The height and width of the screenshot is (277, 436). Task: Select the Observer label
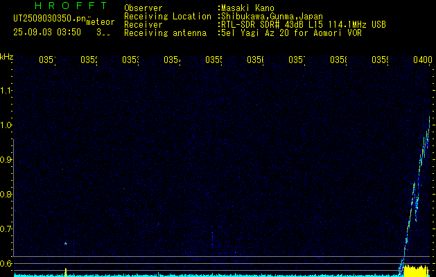(143, 8)
